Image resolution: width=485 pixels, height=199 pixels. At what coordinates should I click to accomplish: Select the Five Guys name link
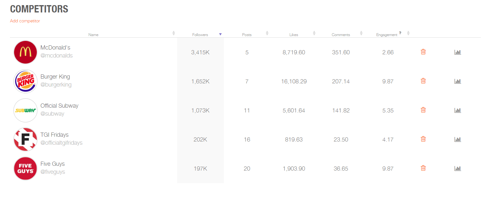pos(53,164)
